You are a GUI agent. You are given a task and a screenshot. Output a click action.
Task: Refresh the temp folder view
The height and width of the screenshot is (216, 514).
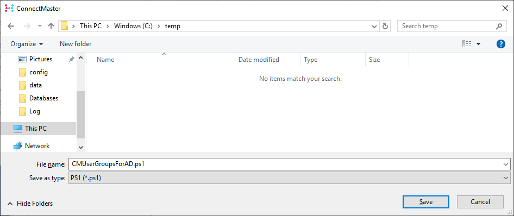385,26
